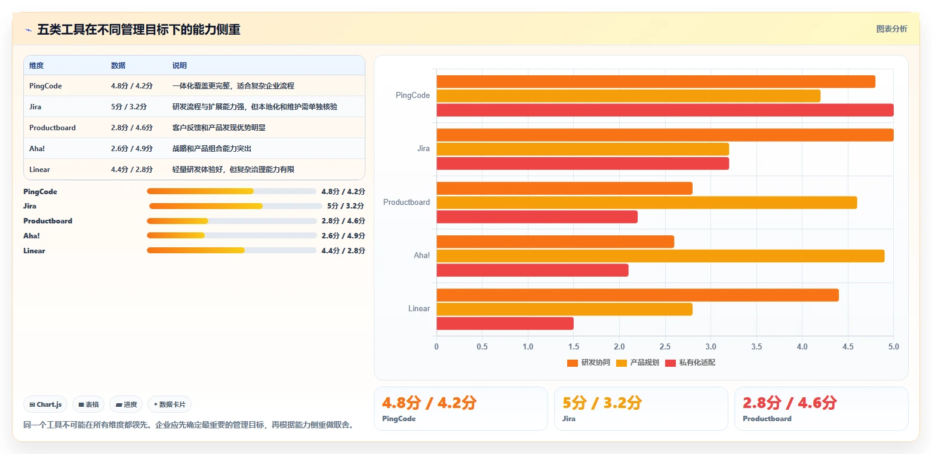
Task: Select the Chart.js chip
Action: pyautogui.click(x=46, y=404)
